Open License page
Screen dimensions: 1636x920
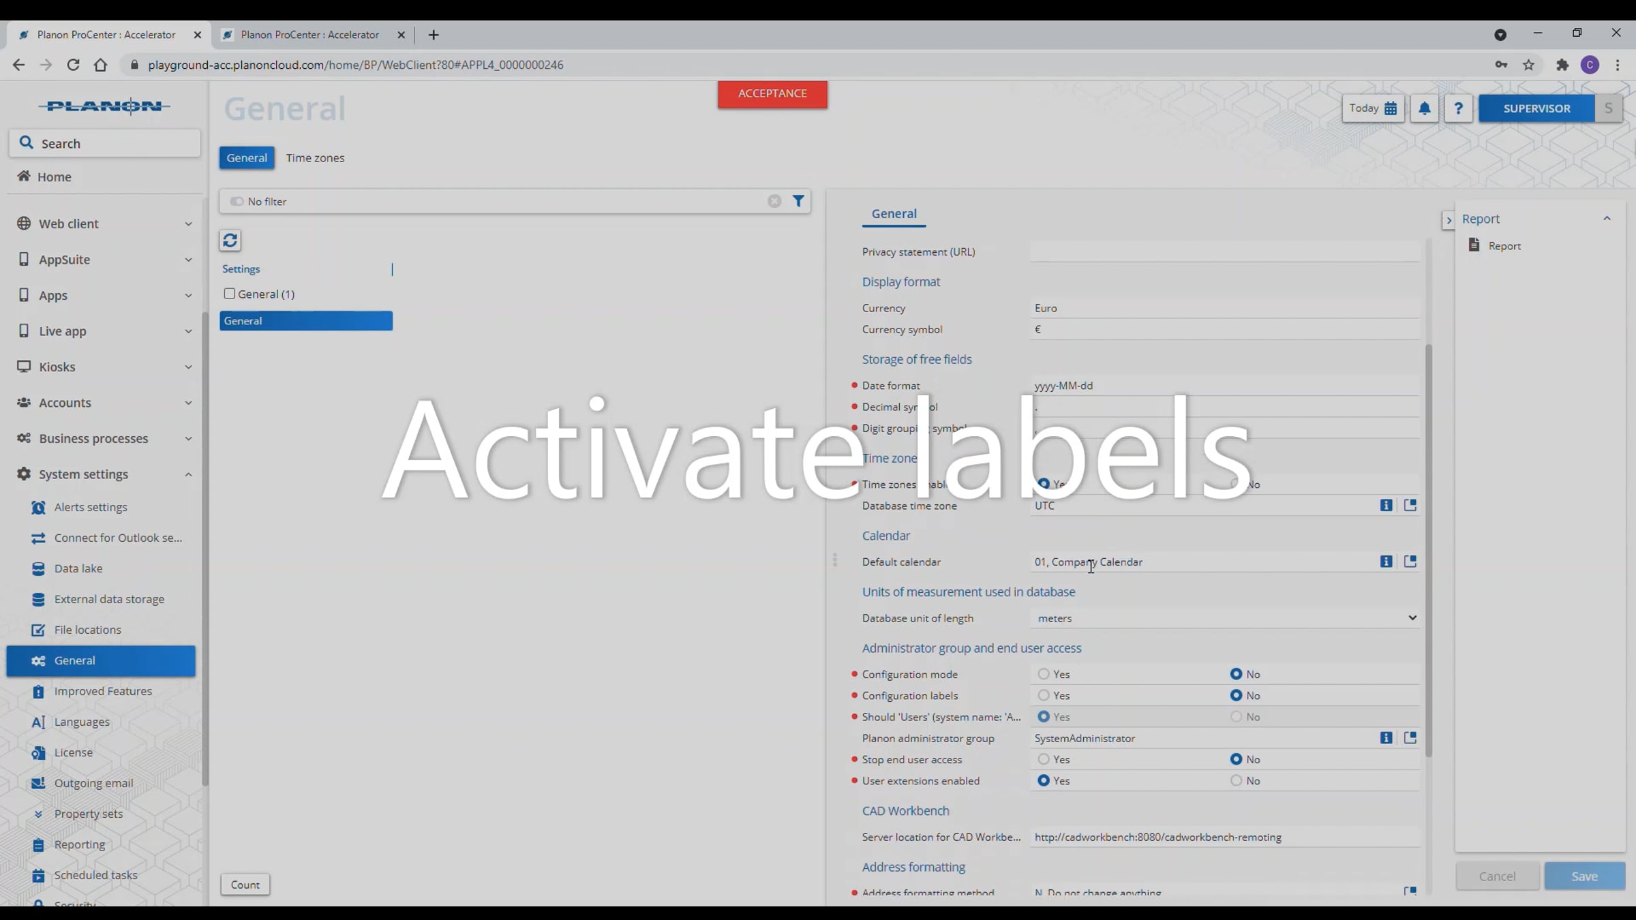pyautogui.click(x=74, y=752)
